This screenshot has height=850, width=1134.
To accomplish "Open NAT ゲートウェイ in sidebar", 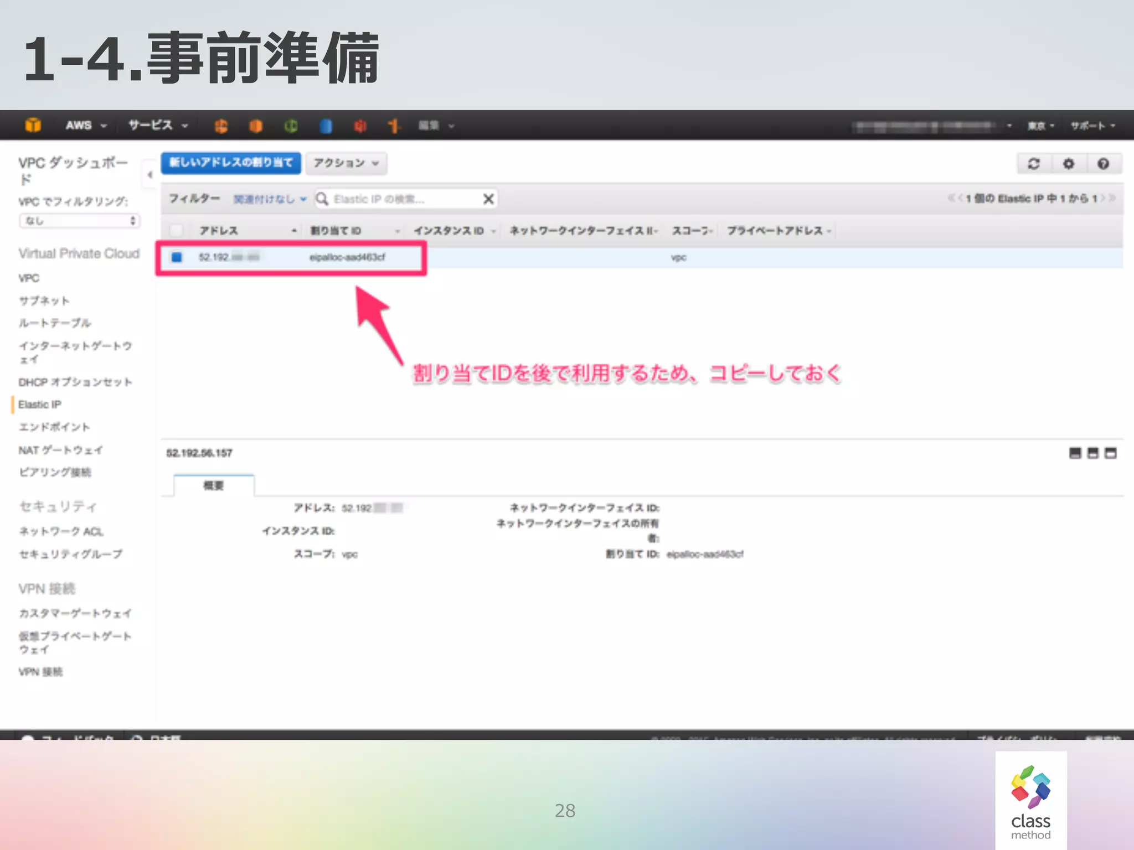I will (60, 450).
